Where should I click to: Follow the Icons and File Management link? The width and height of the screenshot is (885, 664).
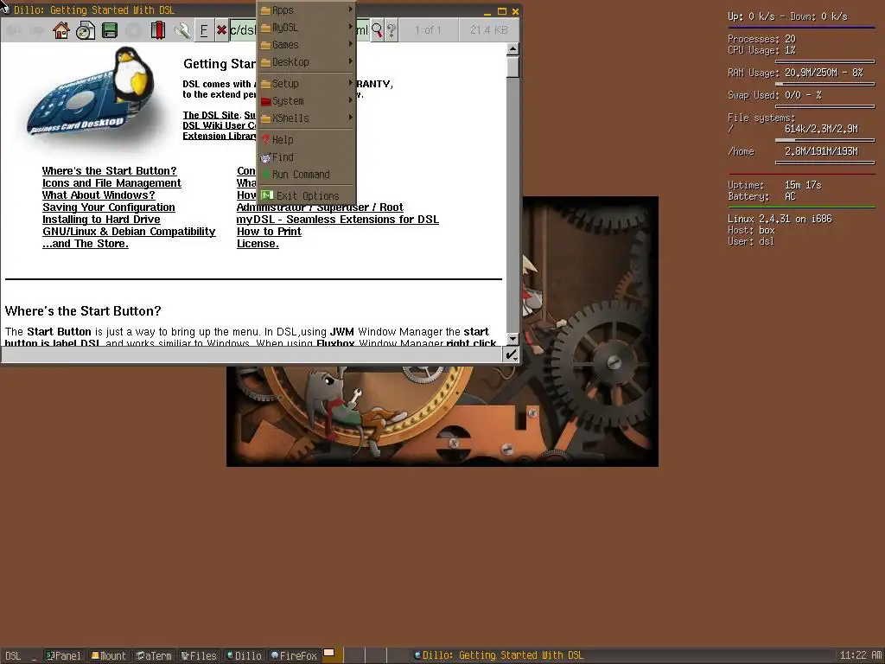pyautogui.click(x=111, y=183)
